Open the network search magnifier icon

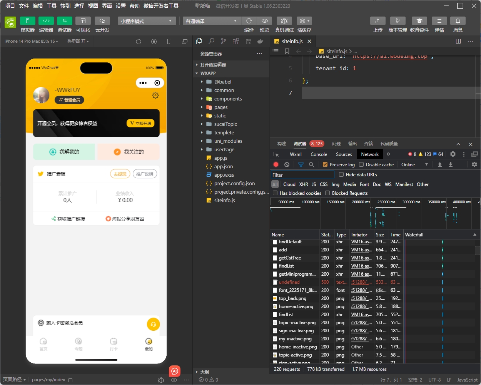(311, 164)
